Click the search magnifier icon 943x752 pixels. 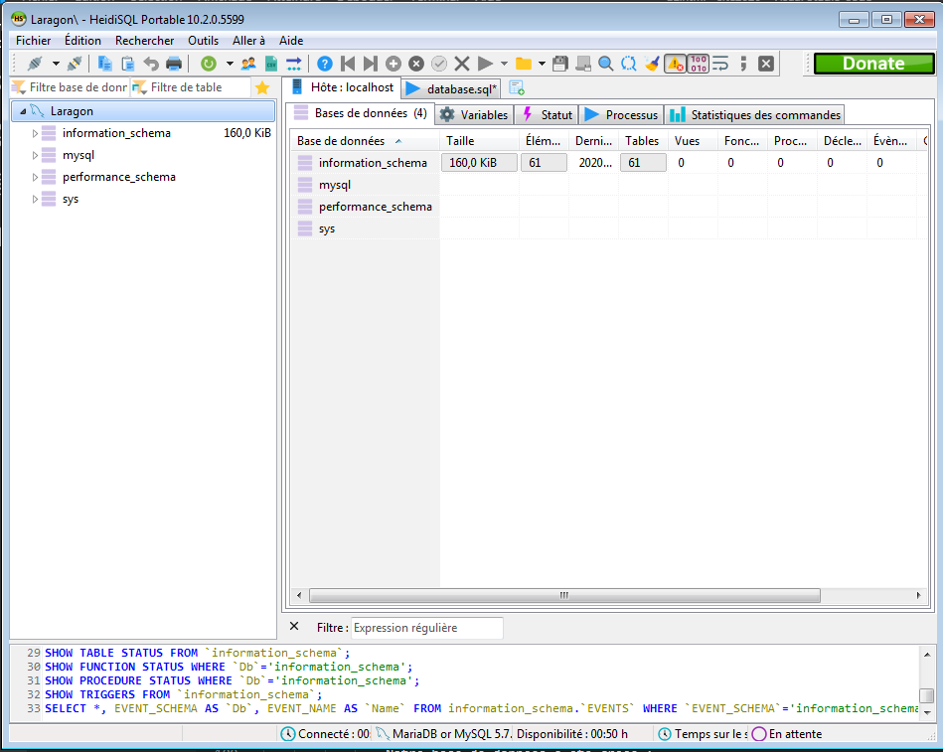[x=605, y=64]
